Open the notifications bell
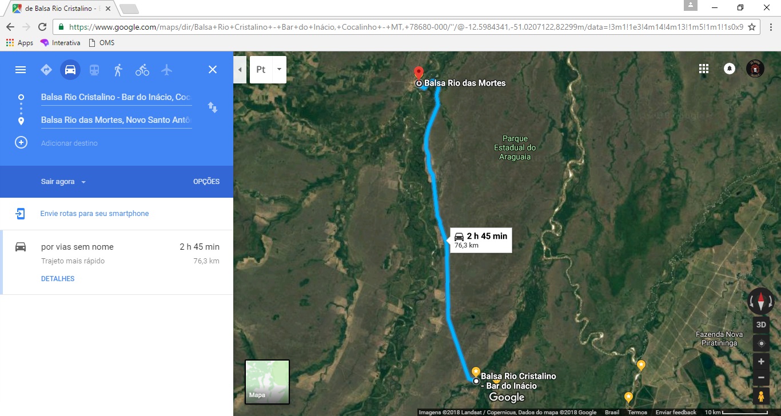Viewport: 781px width, 416px height. tap(730, 69)
